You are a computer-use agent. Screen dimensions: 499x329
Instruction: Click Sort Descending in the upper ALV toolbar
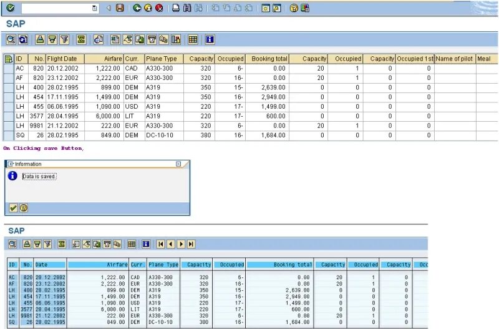point(52,39)
